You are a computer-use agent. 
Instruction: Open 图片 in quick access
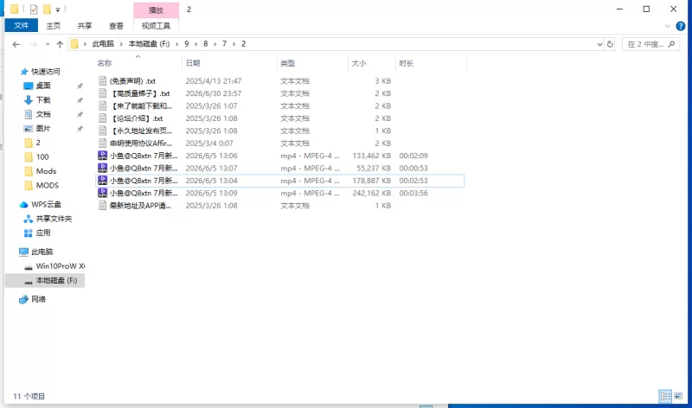pyautogui.click(x=42, y=128)
